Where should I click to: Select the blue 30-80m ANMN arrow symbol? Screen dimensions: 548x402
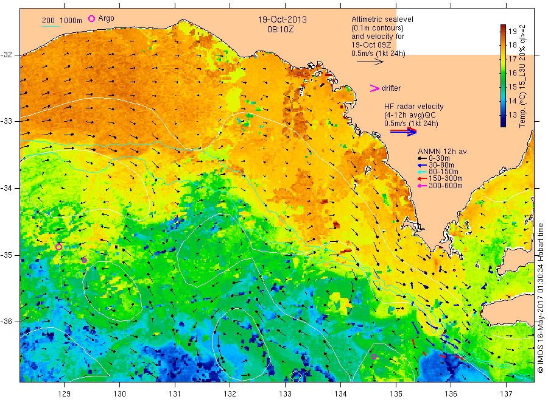[422, 165]
